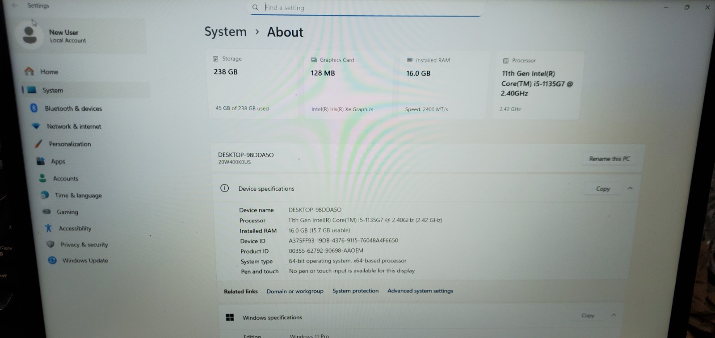715x338 pixels.
Task: Restore down the Settings window
Action: (x=687, y=7)
